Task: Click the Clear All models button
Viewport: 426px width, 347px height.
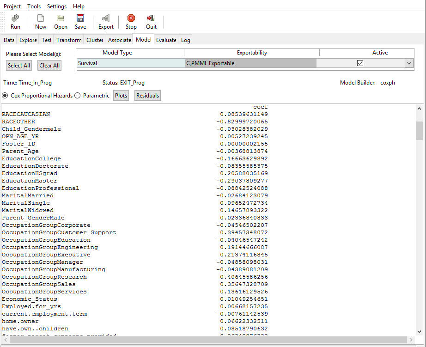Action: 49,66
